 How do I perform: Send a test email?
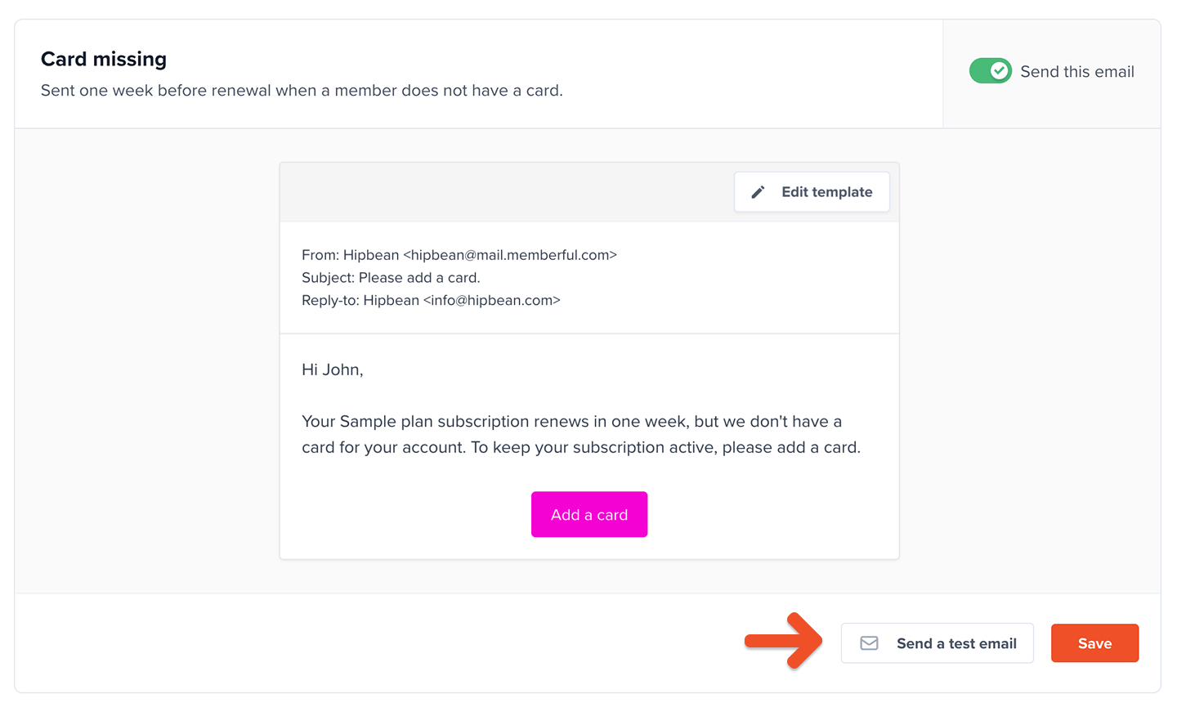click(938, 643)
